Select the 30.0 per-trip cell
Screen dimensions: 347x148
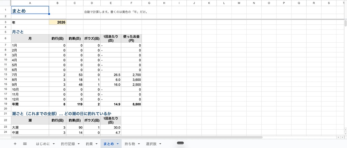point(111,127)
